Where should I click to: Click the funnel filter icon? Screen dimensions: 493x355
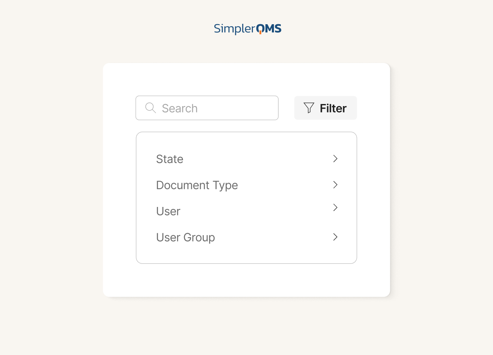pyautogui.click(x=309, y=108)
